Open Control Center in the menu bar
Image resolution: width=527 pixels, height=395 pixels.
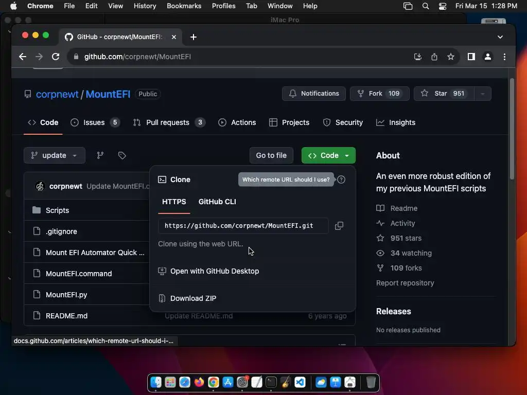(x=442, y=6)
